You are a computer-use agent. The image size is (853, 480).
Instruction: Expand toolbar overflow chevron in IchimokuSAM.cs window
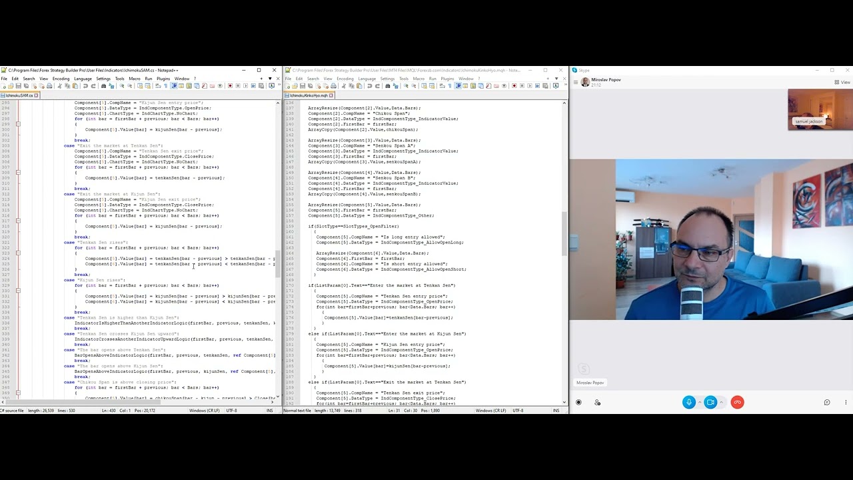click(279, 85)
